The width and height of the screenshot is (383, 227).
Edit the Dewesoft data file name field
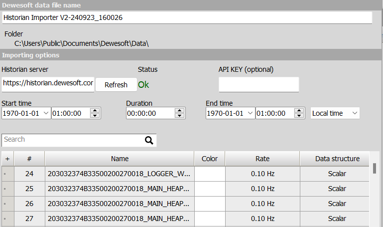click(x=187, y=17)
